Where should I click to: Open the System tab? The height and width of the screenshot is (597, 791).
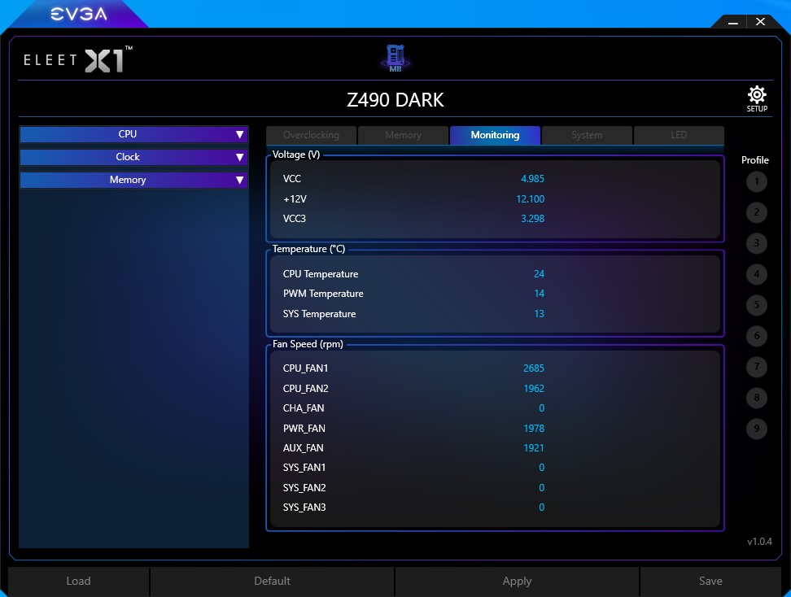point(587,135)
